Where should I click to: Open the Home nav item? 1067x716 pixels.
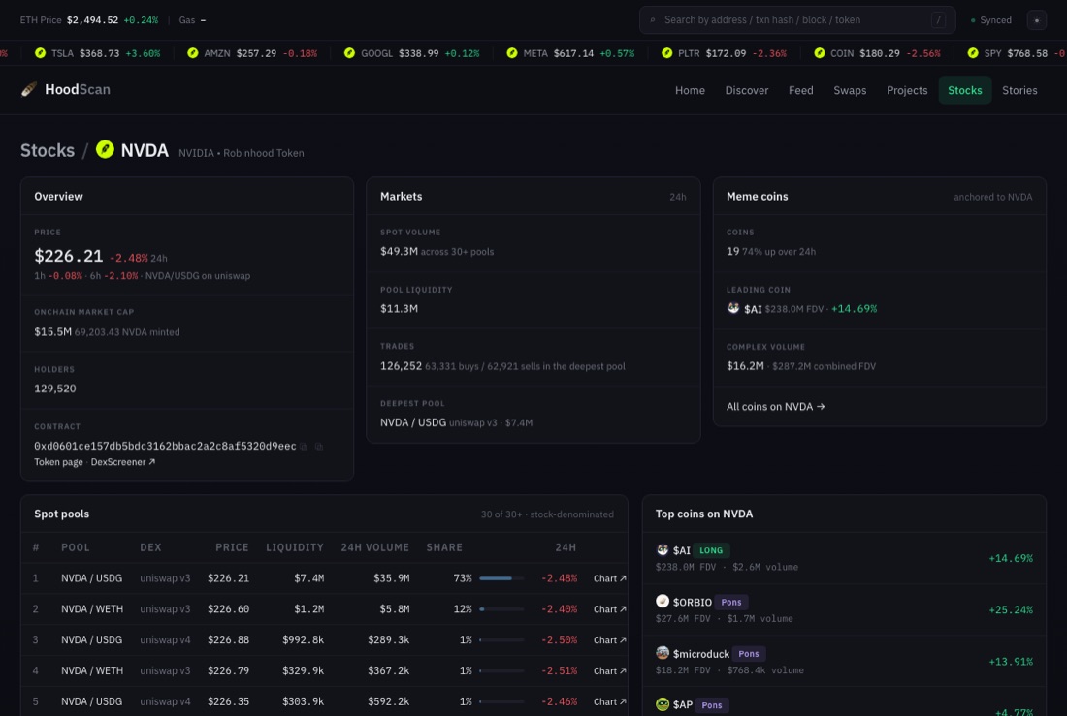690,90
